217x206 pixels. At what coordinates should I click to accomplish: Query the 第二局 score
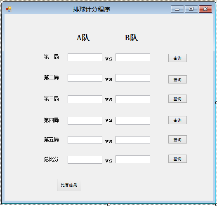[177, 79]
